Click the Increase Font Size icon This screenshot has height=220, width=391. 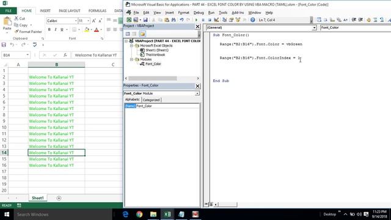[93, 21]
